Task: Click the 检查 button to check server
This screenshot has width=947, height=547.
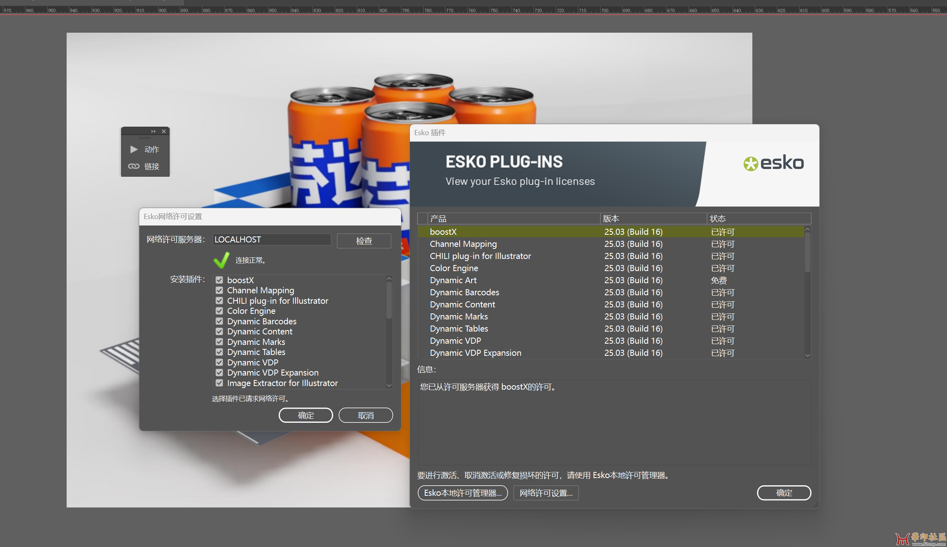Action: pyautogui.click(x=364, y=240)
